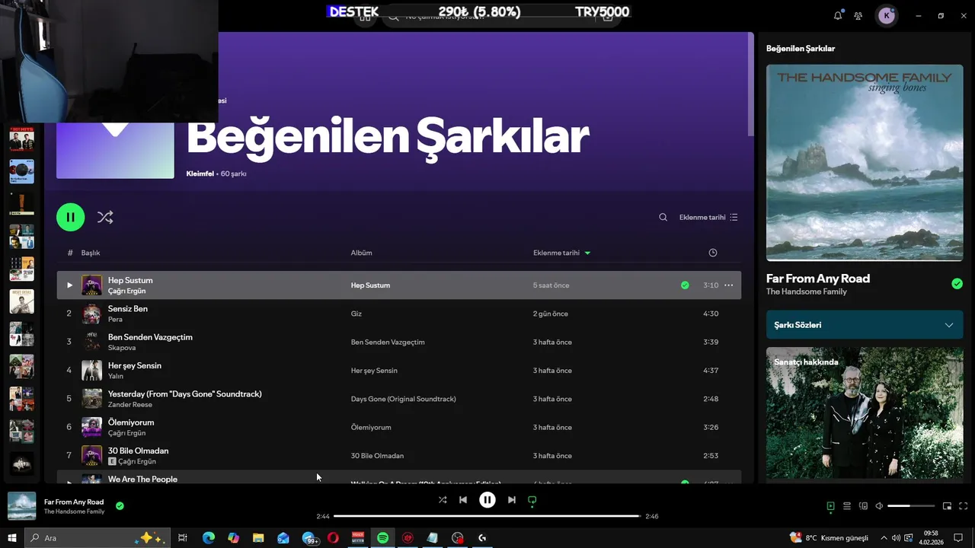975x548 pixels.
Task: Select the Ölemiyorum track title
Action: (x=131, y=422)
